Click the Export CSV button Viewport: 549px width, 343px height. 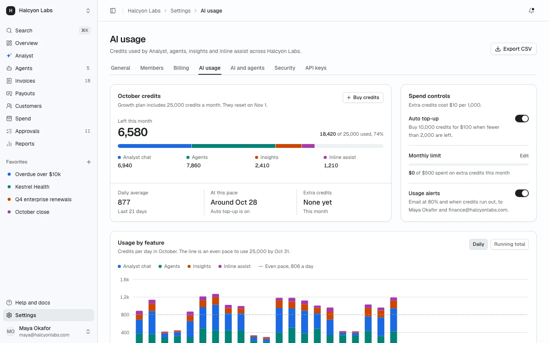tap(514, 49)
